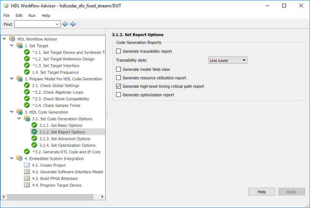Screen dimensions: 310x208
Task: Click the HDL Workflow Advisor root folder icon
Action: pyautogui.click(x=12, y=39)
